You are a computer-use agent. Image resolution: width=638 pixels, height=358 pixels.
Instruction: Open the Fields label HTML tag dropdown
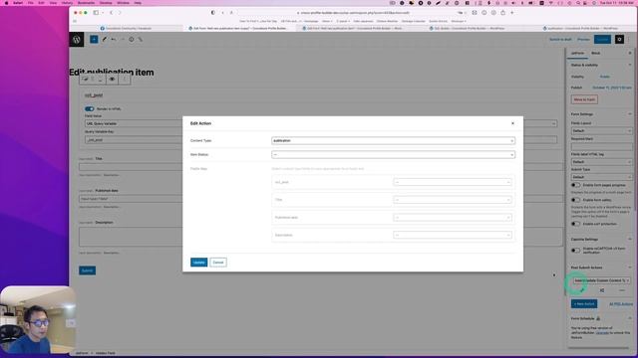601,161
